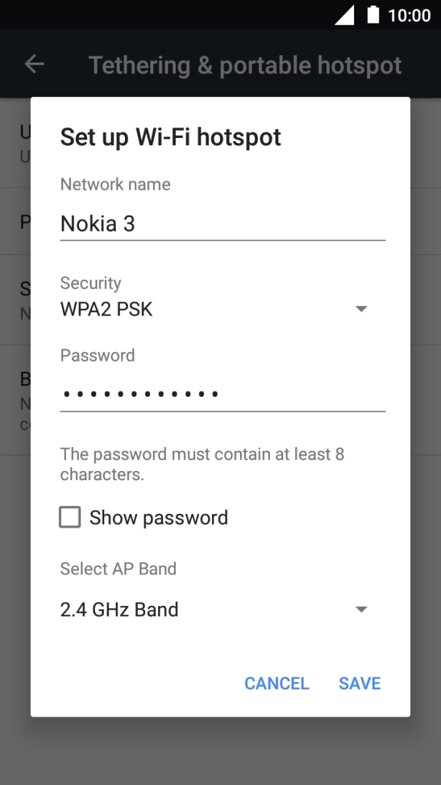Tap the CANCEL button

pos(277,683)
